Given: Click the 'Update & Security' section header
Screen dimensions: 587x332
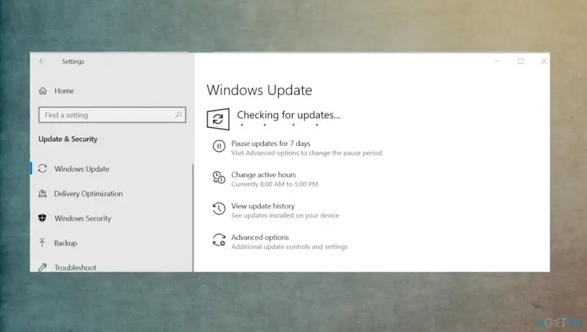Looking at the screenshot, I should (x=68, y=139).
